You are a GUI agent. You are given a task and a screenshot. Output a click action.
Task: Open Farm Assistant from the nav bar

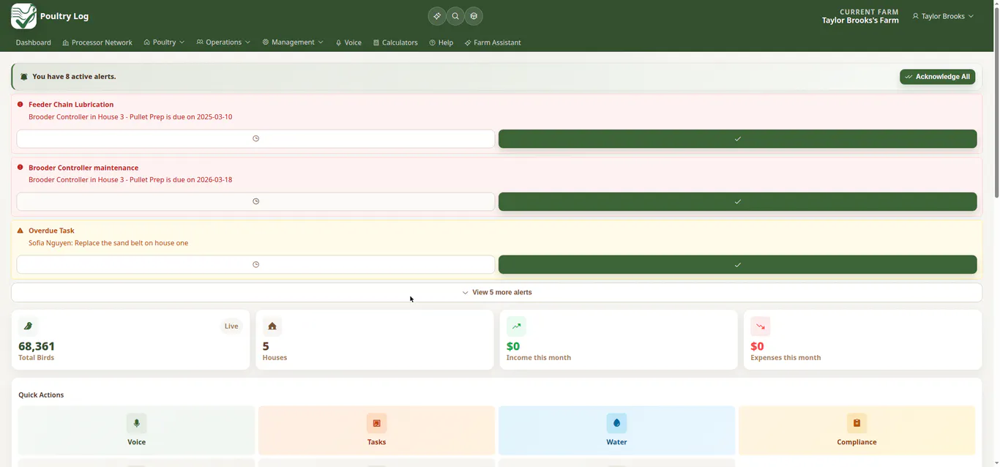pos(493,42)
